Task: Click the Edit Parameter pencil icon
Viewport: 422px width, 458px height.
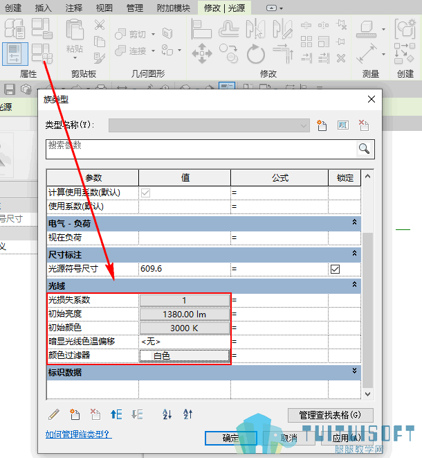Action: (54, 414)
